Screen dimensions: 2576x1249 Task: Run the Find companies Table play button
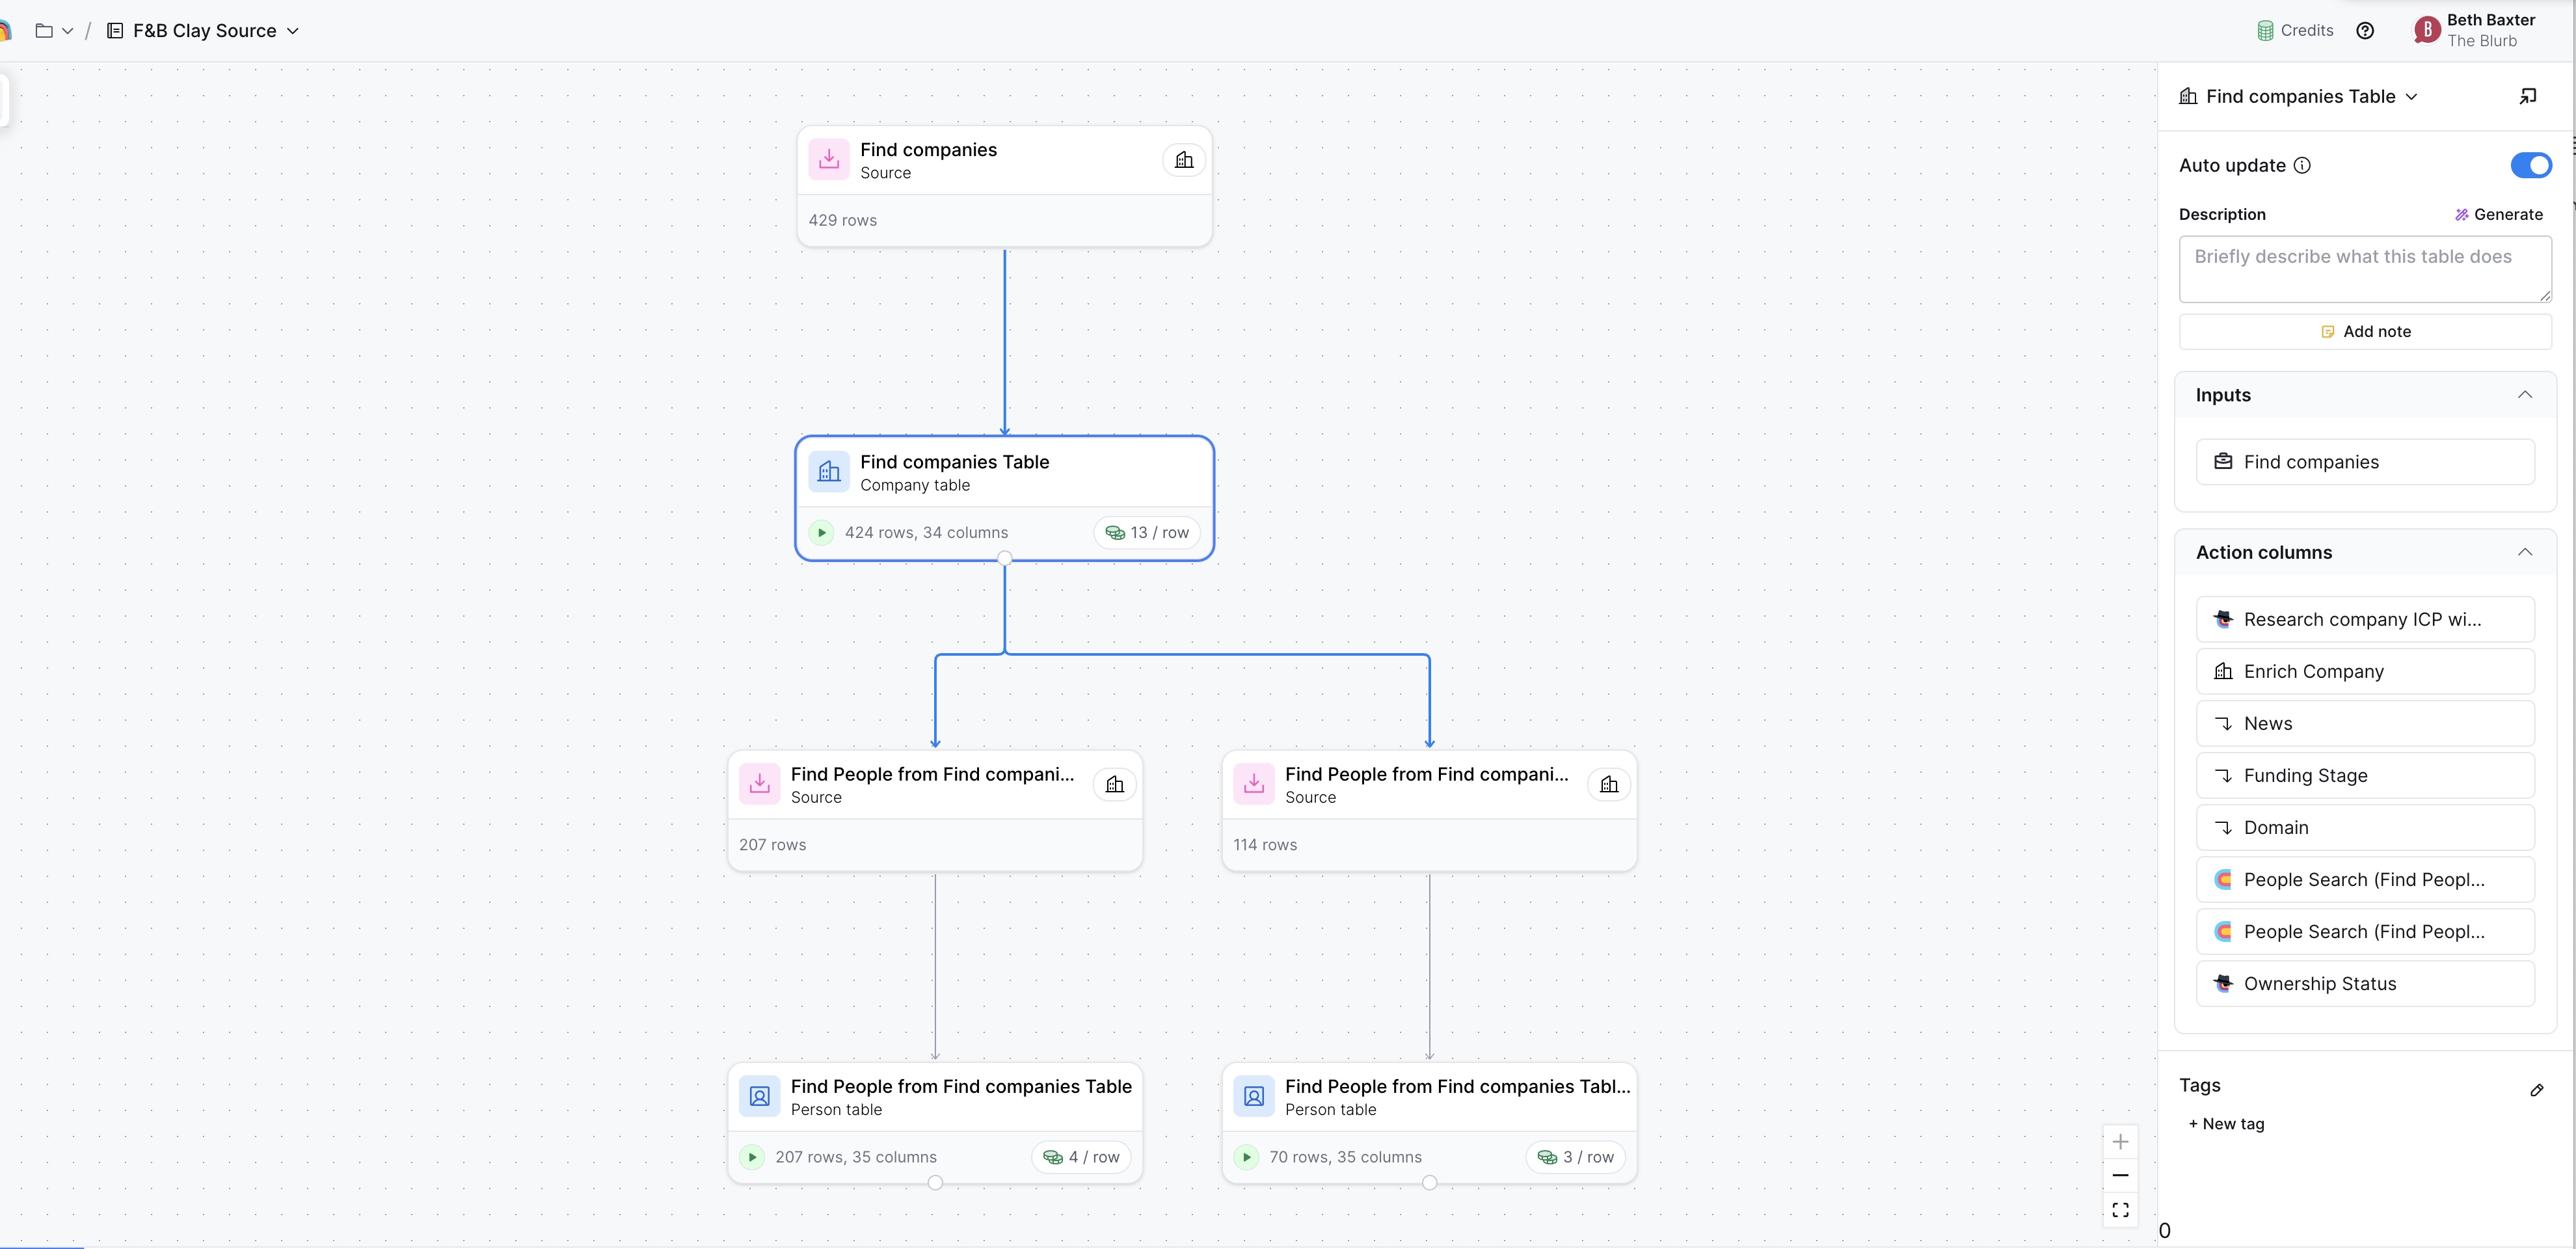(821, 533)
